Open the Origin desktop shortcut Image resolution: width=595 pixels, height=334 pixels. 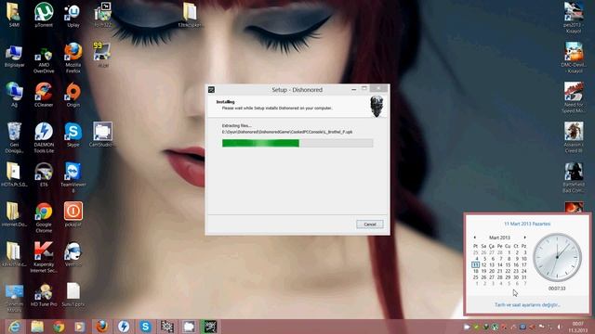point(73,95)
